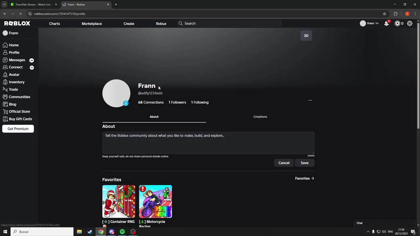
Task: Click the browser back arrow
Action: click(5, 14)
